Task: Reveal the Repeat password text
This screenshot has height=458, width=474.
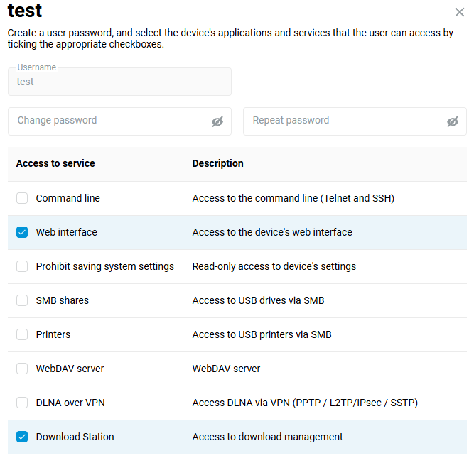Action: tap(453, 121)
